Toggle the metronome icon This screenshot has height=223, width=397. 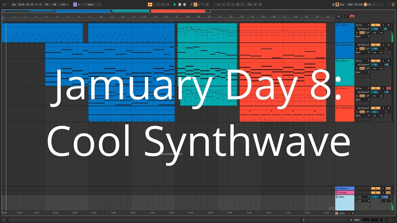pos(54,5)
